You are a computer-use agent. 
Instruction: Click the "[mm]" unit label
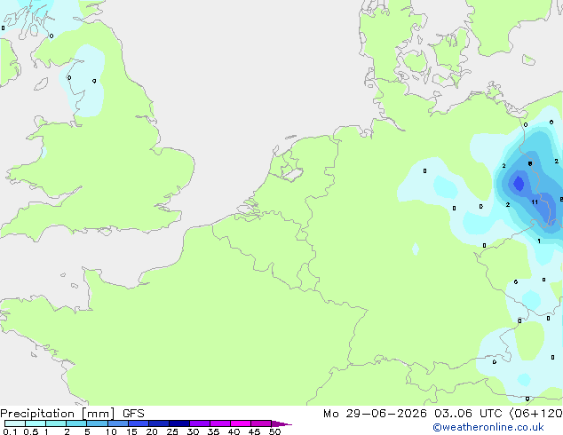pos(98,414)
